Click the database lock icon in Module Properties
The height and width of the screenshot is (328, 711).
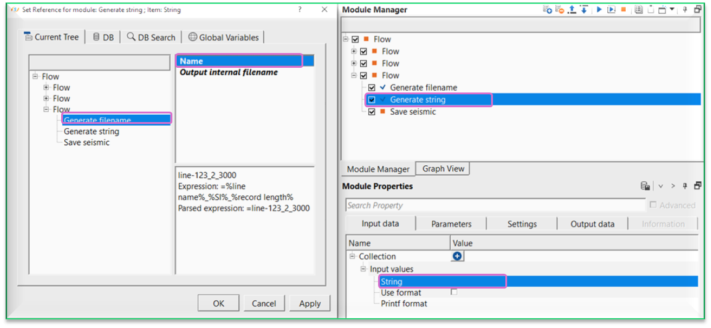pyautogui.click(x=645, y=186)
